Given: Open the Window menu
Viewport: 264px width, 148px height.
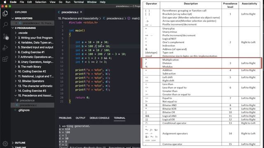Looking at the screenshot, I should click(92, 2).
